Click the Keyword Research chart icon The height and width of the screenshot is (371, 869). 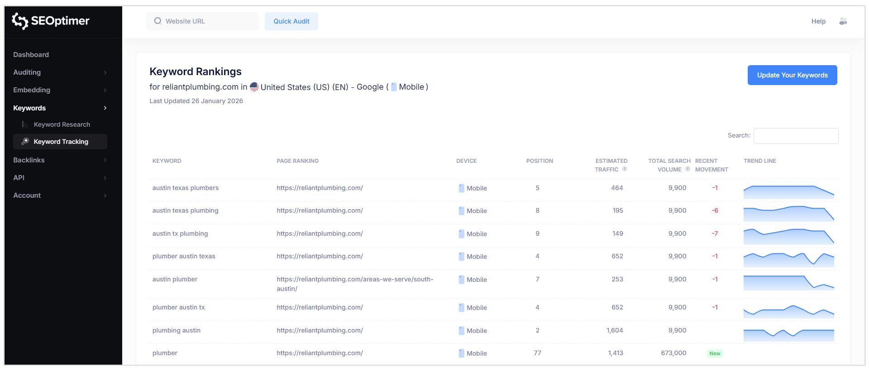pyautogui.click(x=25, y=124)
